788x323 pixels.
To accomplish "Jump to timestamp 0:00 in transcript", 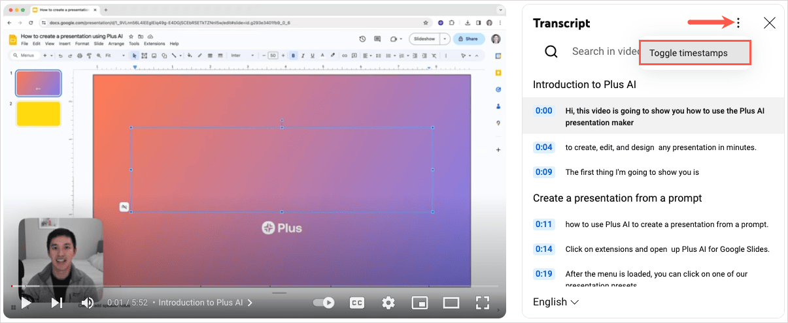I will pyautogui.click(x=544, y=111).
